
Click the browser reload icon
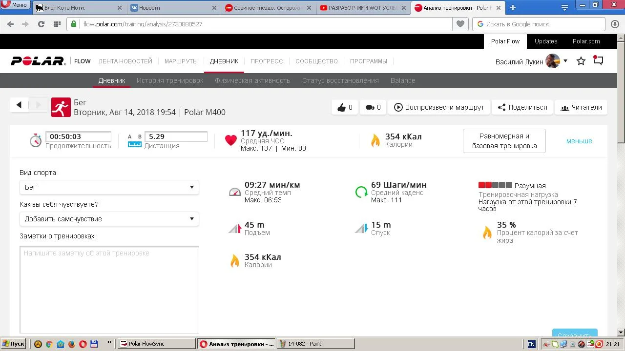pos(41,24)
